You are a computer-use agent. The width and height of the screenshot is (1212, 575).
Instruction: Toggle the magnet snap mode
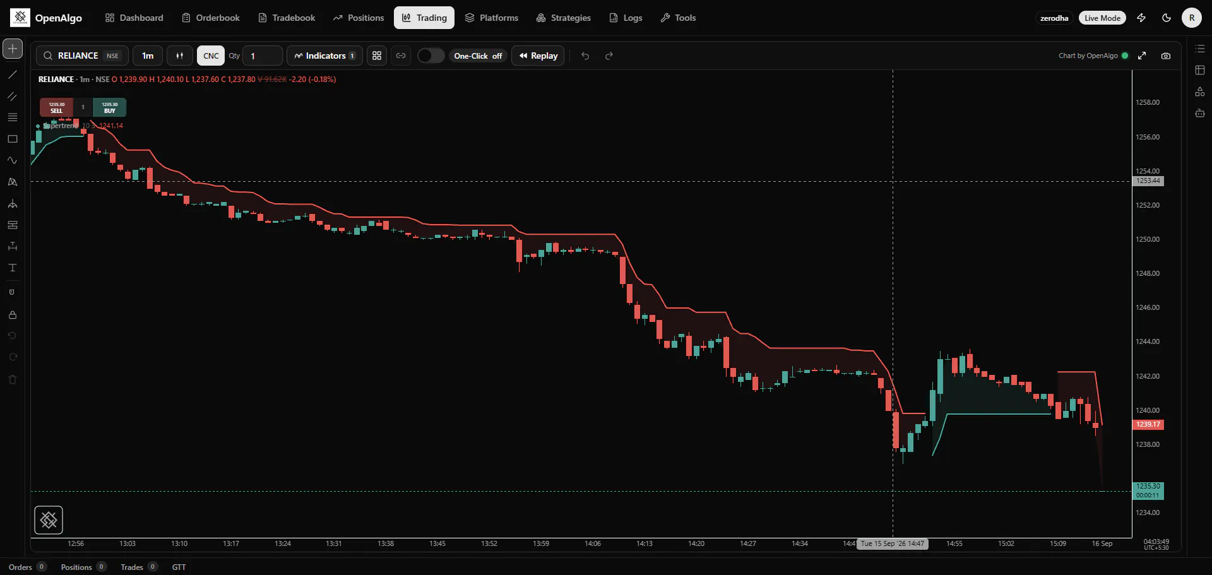pyautogui.click(x=12, y=292)
